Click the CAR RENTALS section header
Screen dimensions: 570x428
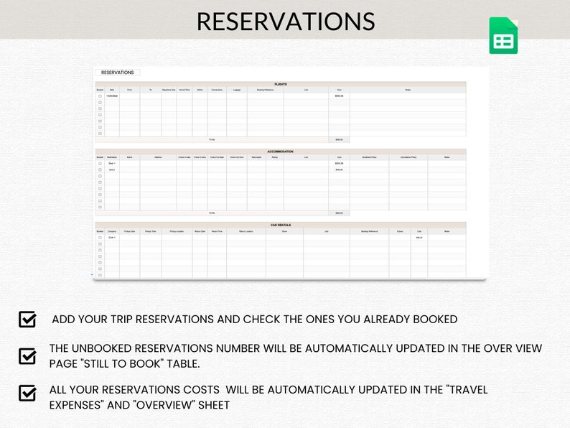pos(281,225)
